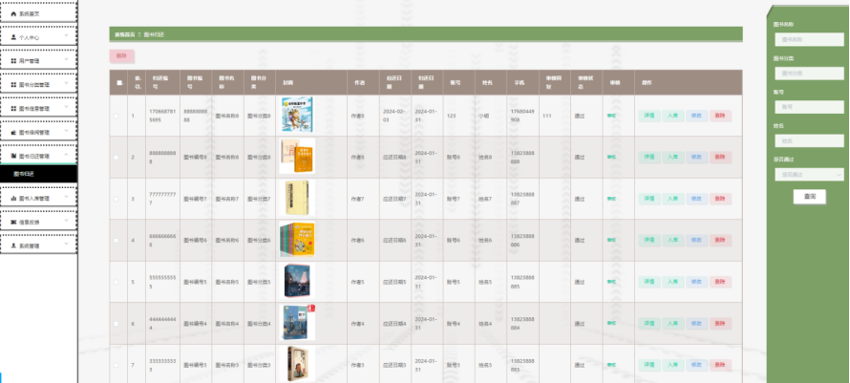
Task: Check the checkbox for row 6
Action: point(116,324)
